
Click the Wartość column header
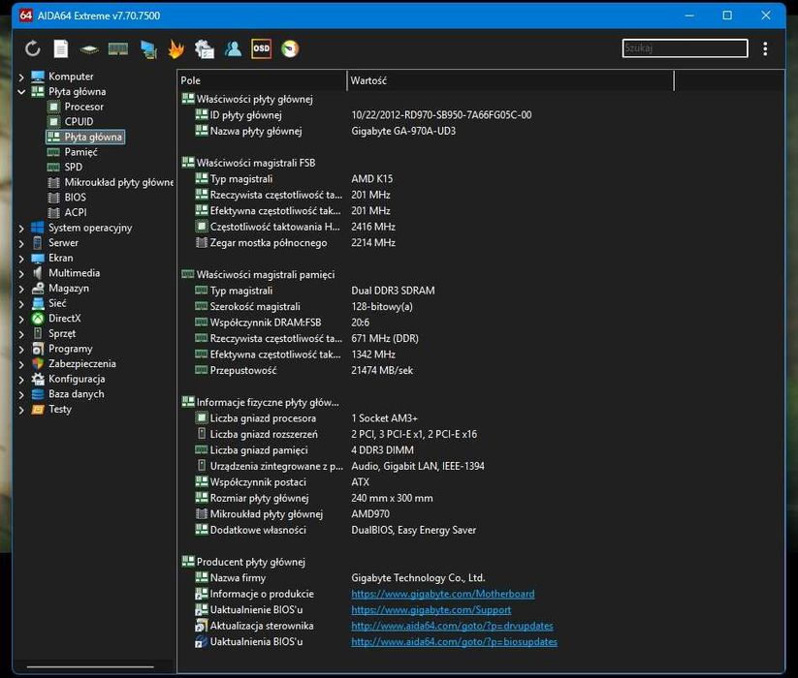tap(510, 80)
